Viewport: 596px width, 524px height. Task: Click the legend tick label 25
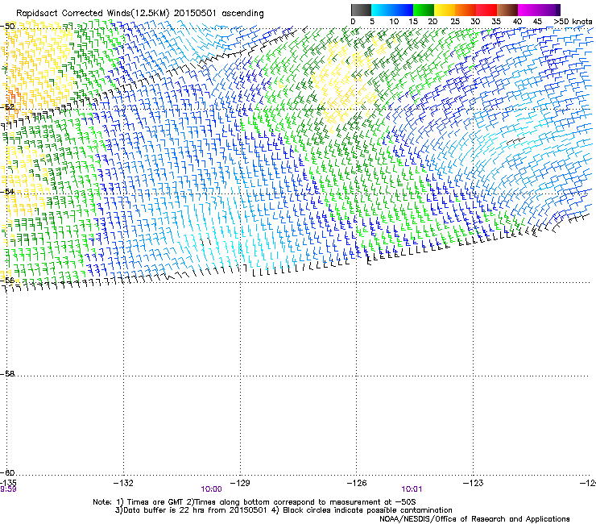tap(455, 21)
